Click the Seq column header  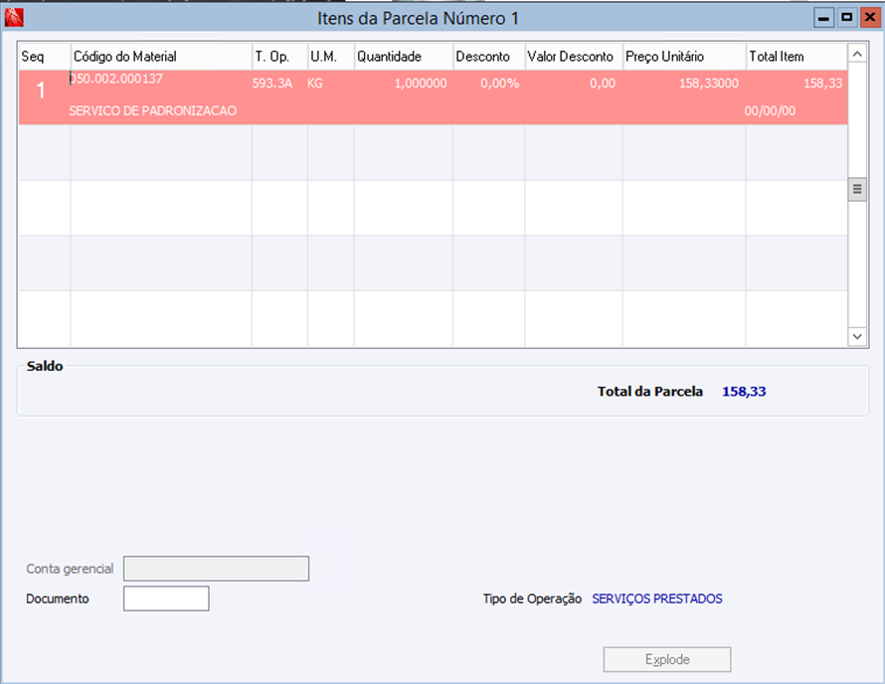tap(45, 57)
